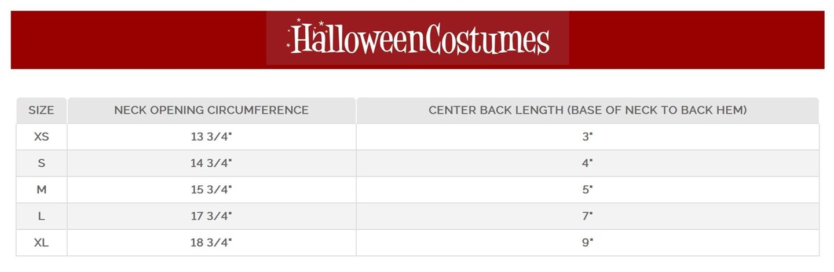Click the NECK OPENING CIRCUMFERENCE header
The width and height of the screenshot is (834, 272).
(211, 110)
